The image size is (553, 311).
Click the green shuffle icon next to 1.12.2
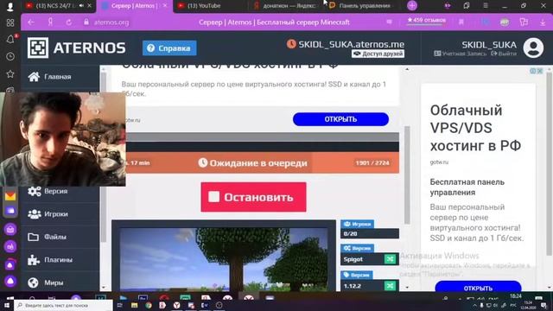point(390,286)
